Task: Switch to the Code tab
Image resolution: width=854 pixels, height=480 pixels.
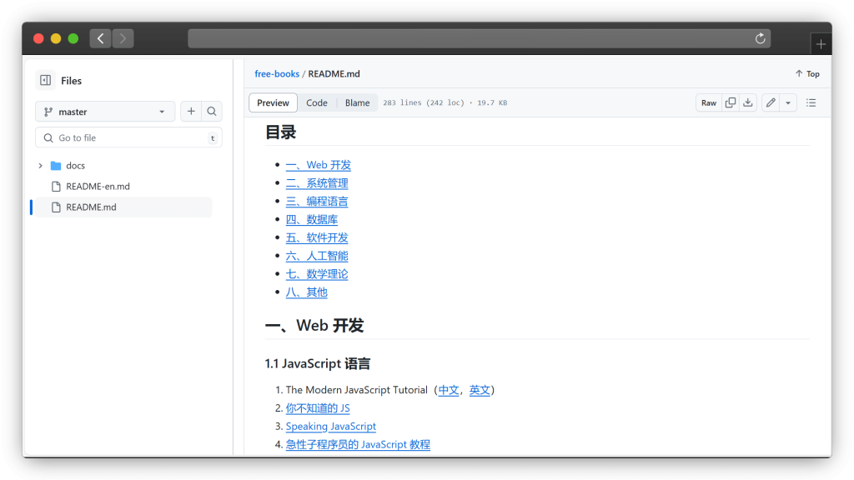Action: (317, 102)
